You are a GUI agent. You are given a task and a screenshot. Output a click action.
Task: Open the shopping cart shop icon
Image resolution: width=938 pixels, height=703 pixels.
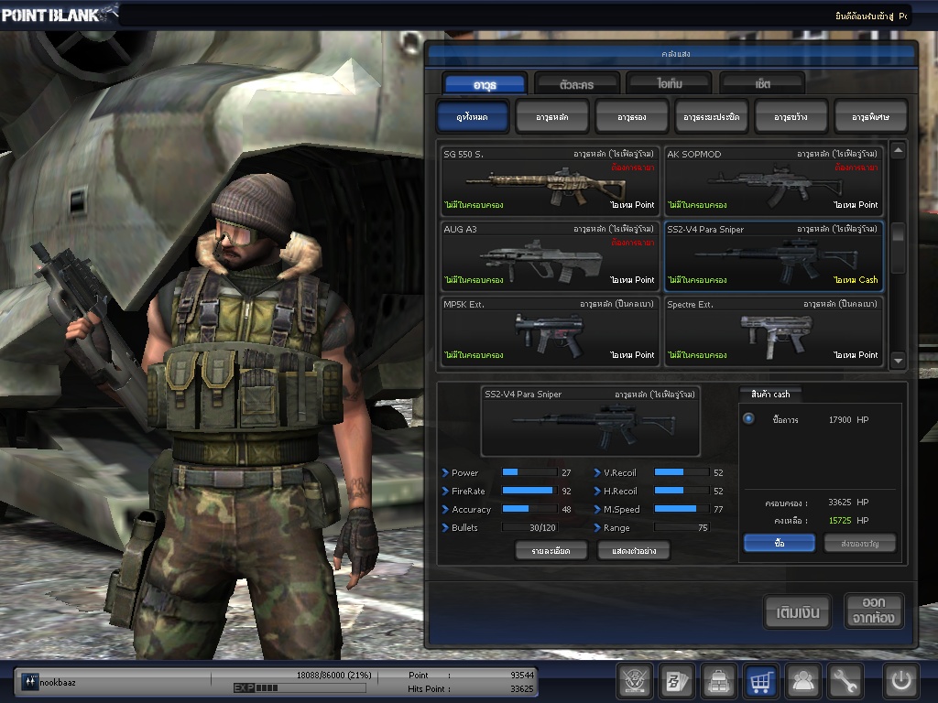pyautogui.click(x=760, y=680)
